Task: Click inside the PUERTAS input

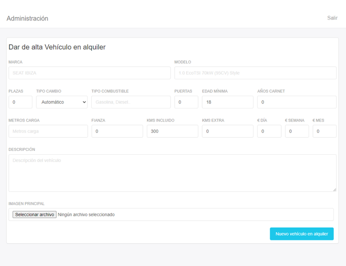Action: 186,102
